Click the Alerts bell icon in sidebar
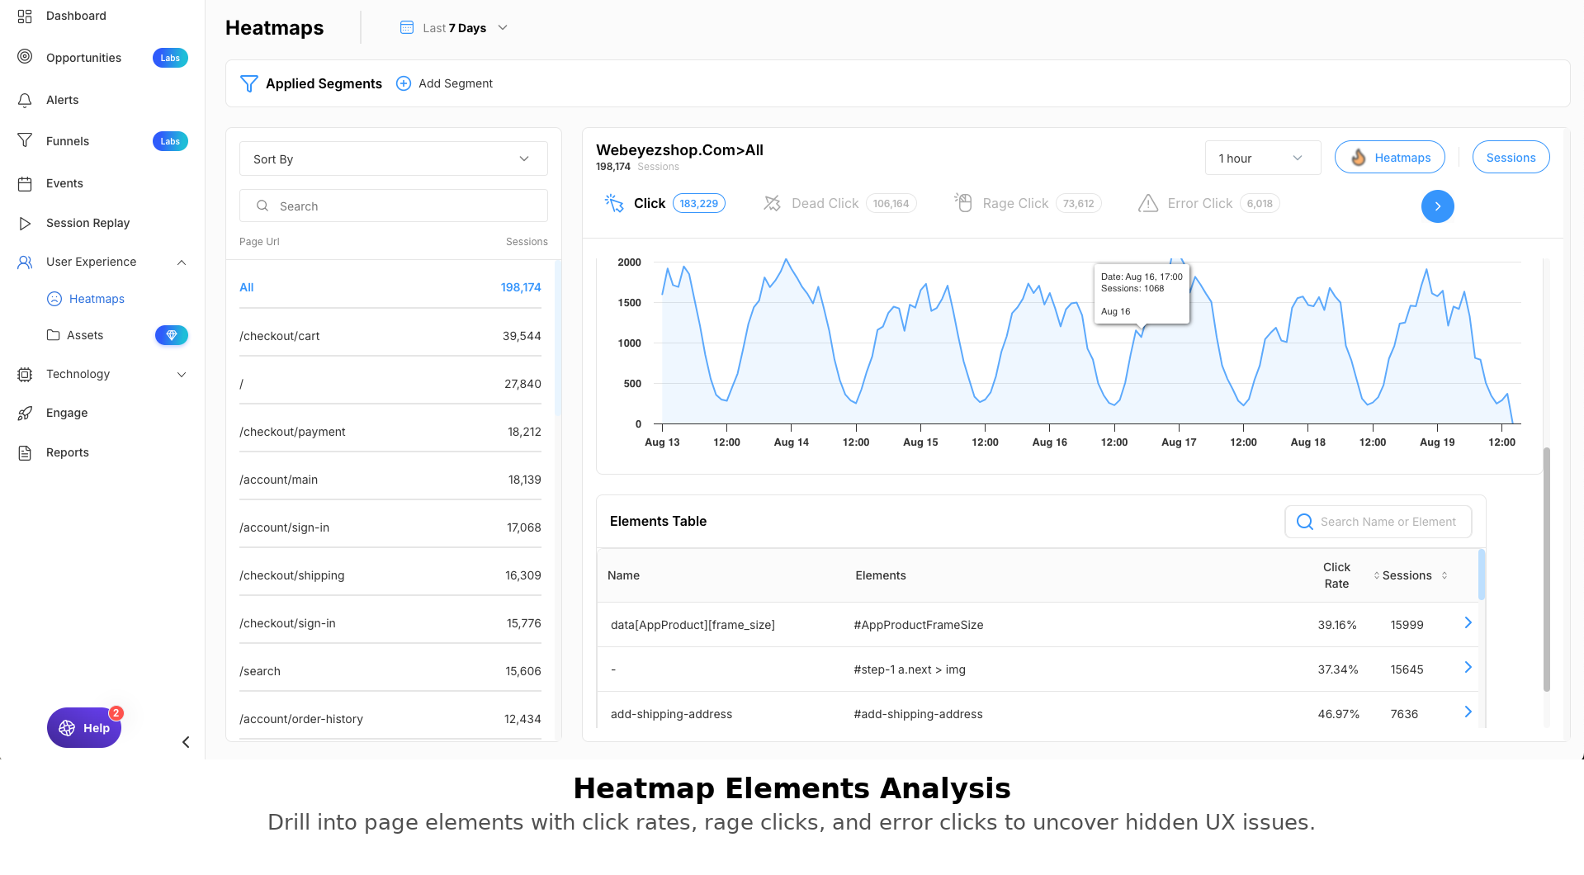This screenshot has width=1584, height=875. point(25,100)
